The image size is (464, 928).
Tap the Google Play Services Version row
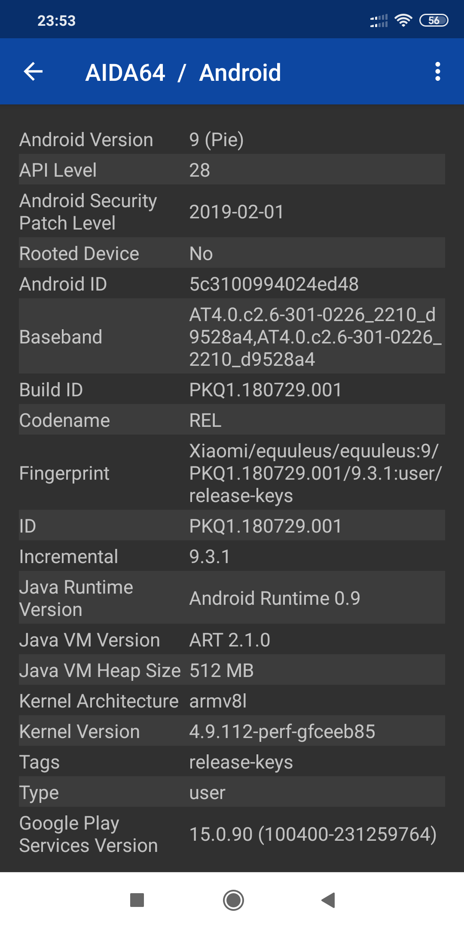click(x=232, y=834)
